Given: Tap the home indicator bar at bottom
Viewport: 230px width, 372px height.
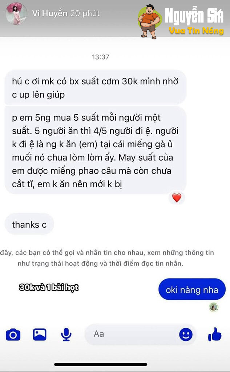Looking at the screenshot, I should click(101, 364).
